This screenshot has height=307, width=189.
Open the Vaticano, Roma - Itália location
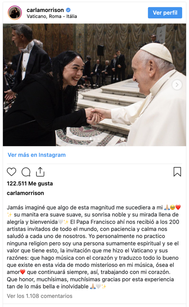pyautogui.click(x=52, y=16)
